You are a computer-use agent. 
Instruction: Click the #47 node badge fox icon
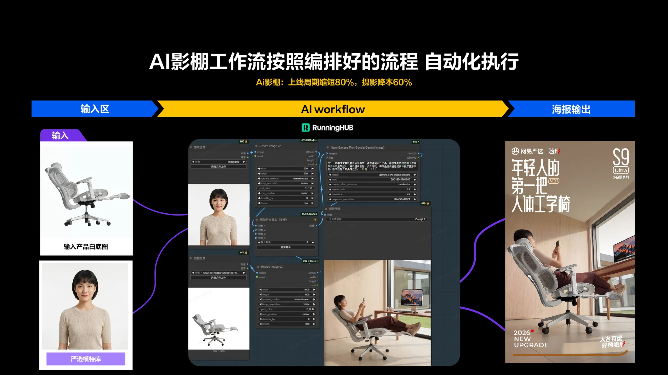click(246, 252)
